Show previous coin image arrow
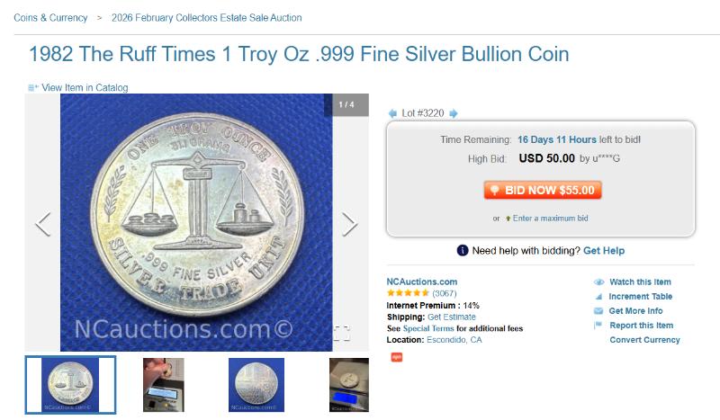Viewport: 720px width, 420px height. (43, 225)
